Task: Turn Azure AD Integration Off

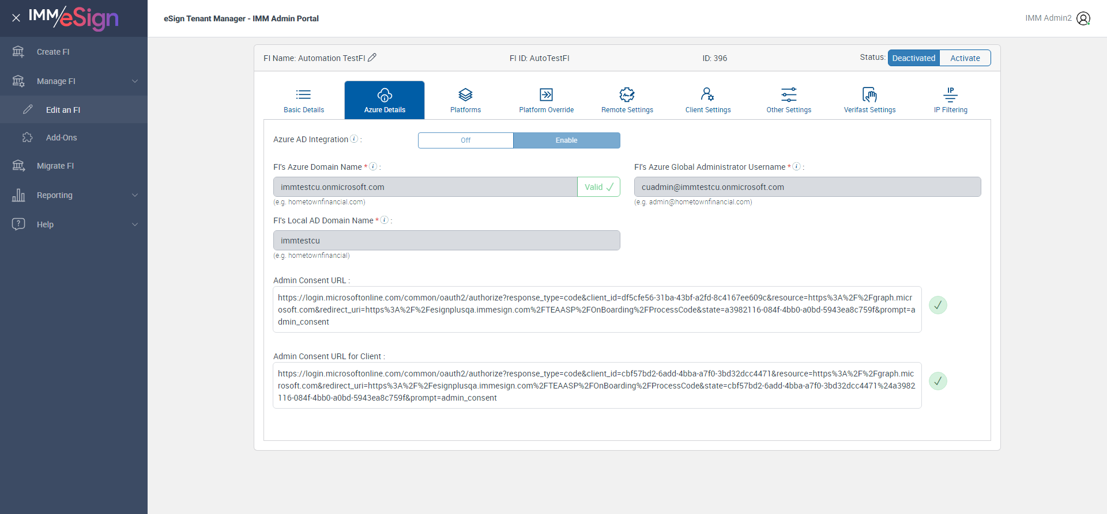Action: pos(465,140)
